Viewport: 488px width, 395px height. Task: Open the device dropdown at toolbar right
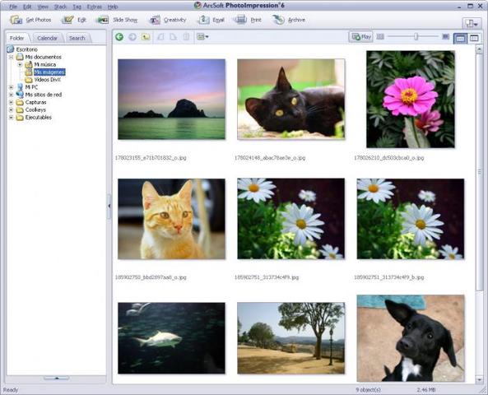[x=472, y=23]
